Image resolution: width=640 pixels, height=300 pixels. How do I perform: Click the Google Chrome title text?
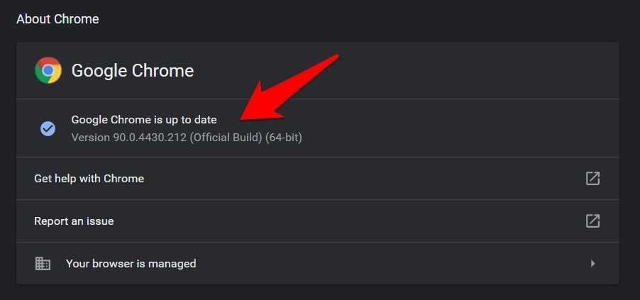pyautogui.click(x=133, y=71)
